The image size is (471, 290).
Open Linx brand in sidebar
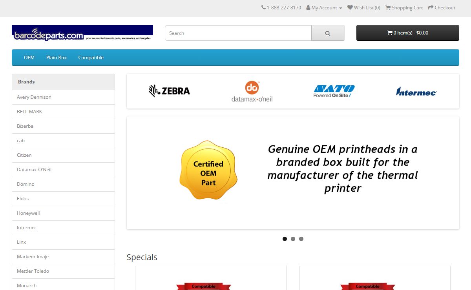tap(63, 242)
